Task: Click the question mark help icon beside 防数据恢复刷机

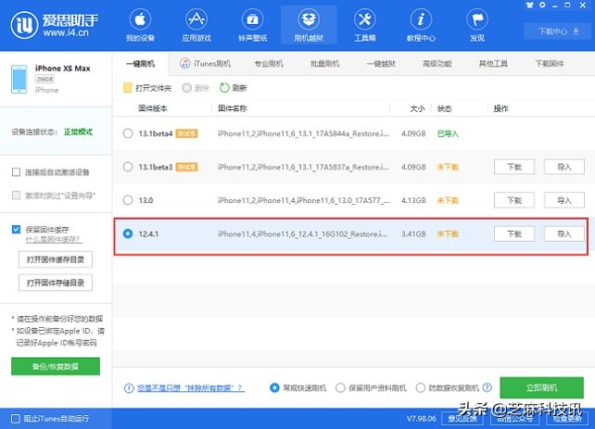Action: 487,387
